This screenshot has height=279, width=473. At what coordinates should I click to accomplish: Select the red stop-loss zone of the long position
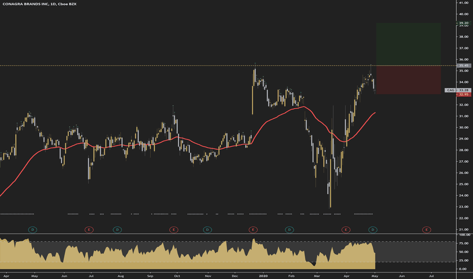[409, 80]
